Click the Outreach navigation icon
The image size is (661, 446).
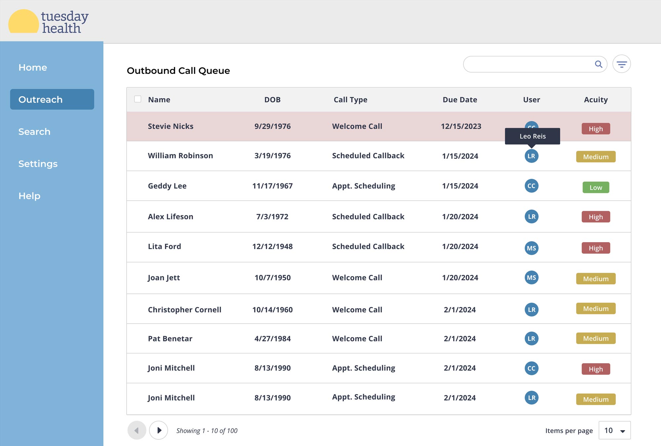(52, 100)
